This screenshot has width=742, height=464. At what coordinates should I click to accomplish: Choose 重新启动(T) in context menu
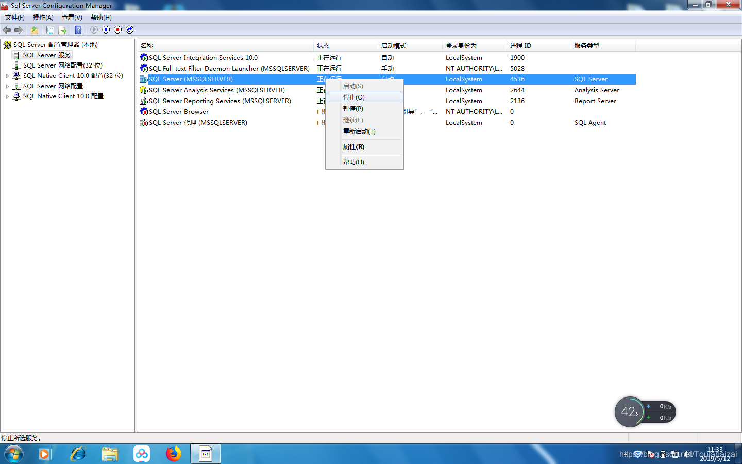tap(364, 131)
